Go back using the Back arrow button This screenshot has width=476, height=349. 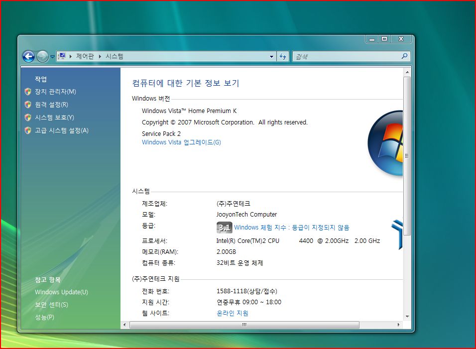click(x=28, y=56)
